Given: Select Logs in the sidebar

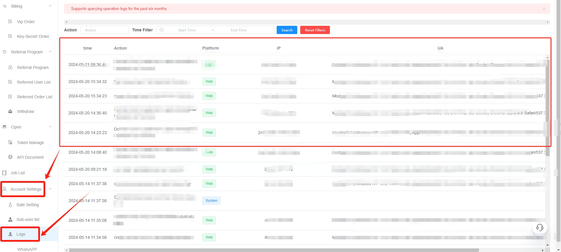Looking at the screenshot, I should click(21, 234).
